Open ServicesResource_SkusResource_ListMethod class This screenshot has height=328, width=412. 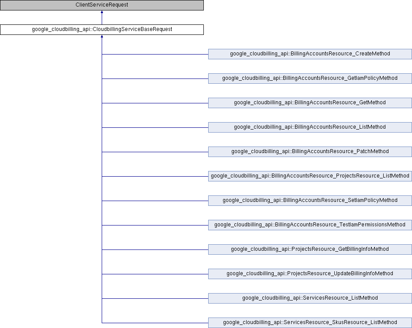point(310,322)
